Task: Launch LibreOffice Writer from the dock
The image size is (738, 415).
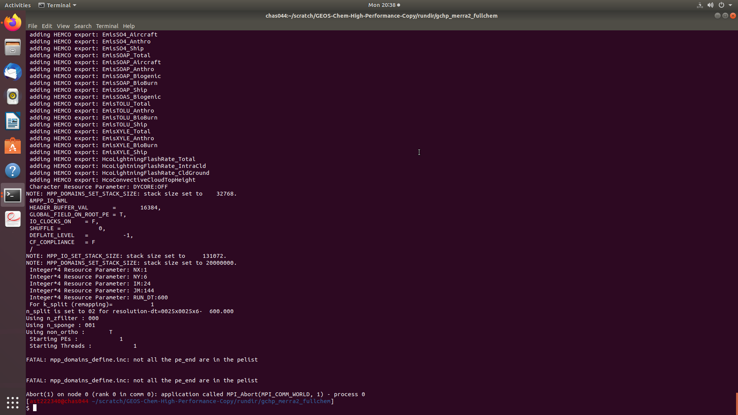Action: 13,121
